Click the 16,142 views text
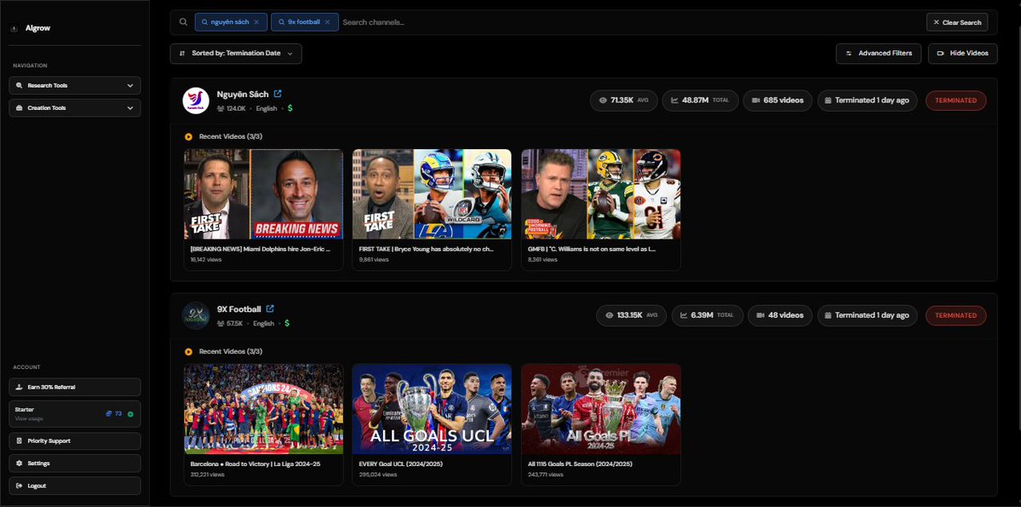Image resolution: width=1021 pixels, height=507 pixels. click(x=206, y=259)
